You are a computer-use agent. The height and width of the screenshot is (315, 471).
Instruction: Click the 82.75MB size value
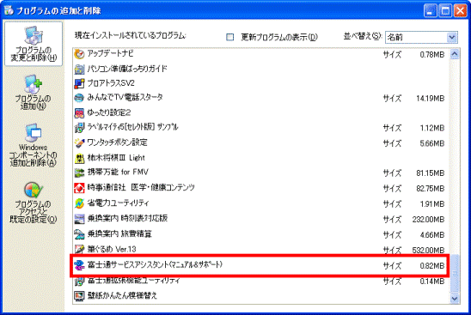tap(430, 189)
